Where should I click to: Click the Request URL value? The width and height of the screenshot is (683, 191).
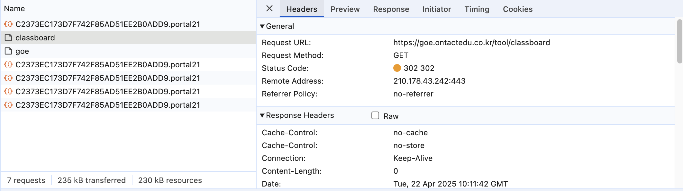471,43
